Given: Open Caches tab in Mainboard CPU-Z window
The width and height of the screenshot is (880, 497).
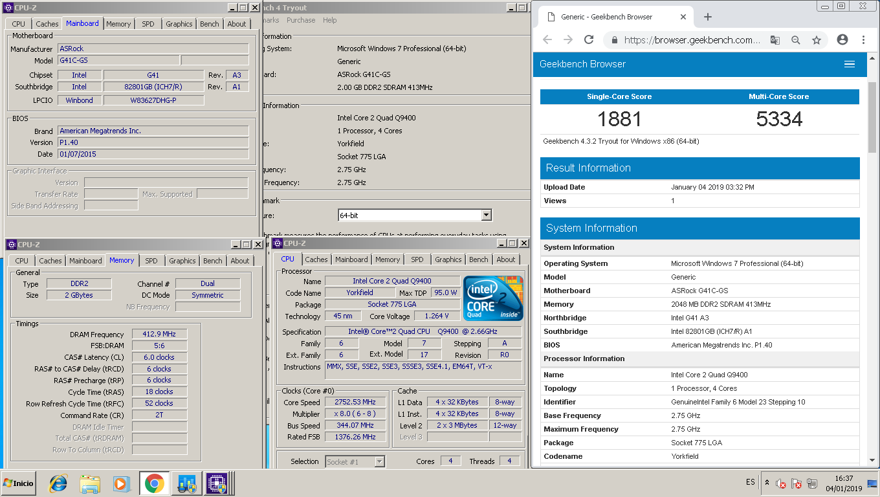Looking at the screenshot, I should [47, 24].
